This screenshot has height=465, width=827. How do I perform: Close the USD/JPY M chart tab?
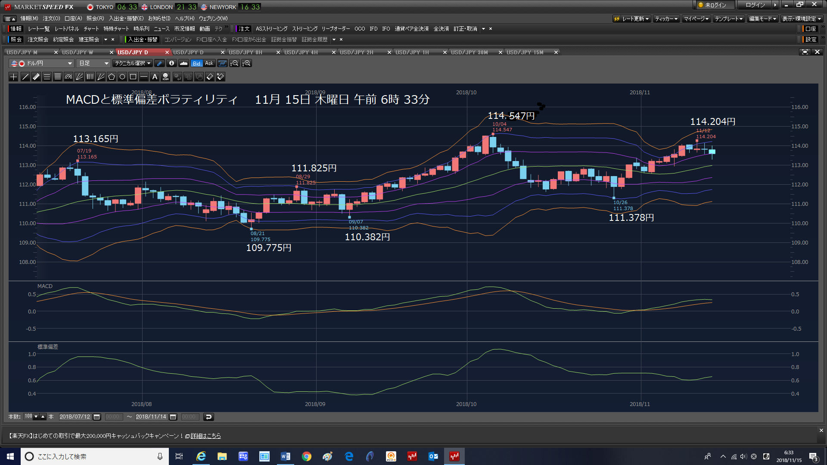pyautogui.click(x=56, y=52)
